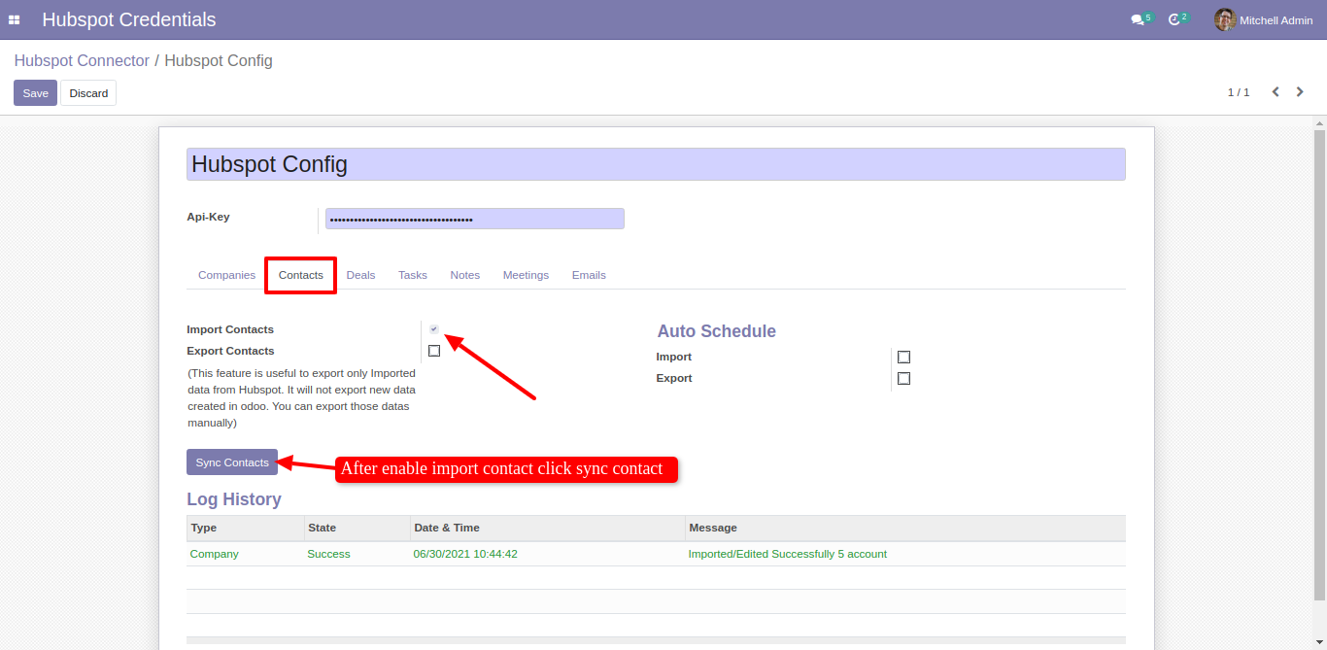1327x650 pixels.
Task: Open the Tasks tab
Action: coord(413,275)
